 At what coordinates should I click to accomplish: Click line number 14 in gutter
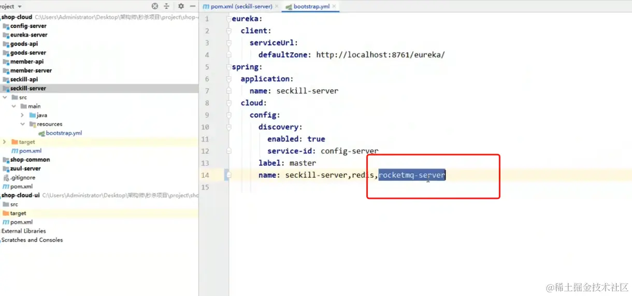point(205,175)
